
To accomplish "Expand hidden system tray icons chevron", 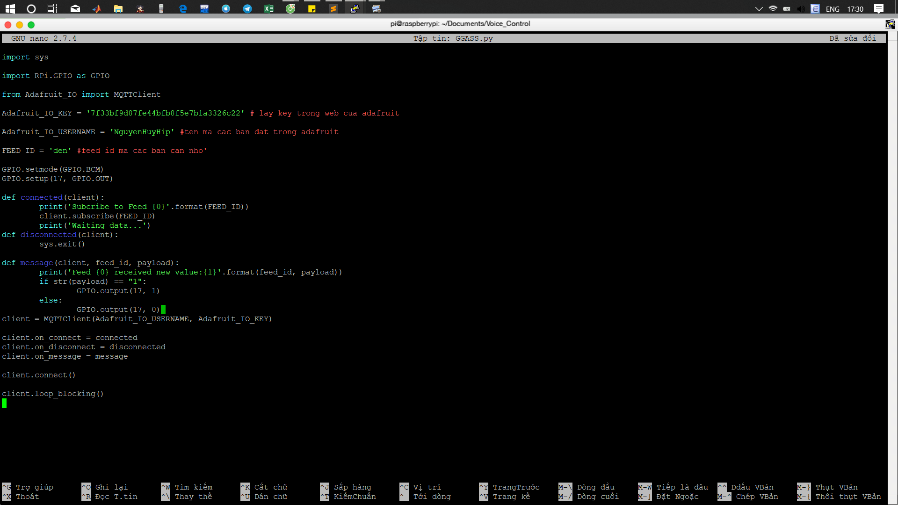I will click(x=759, y=9).
